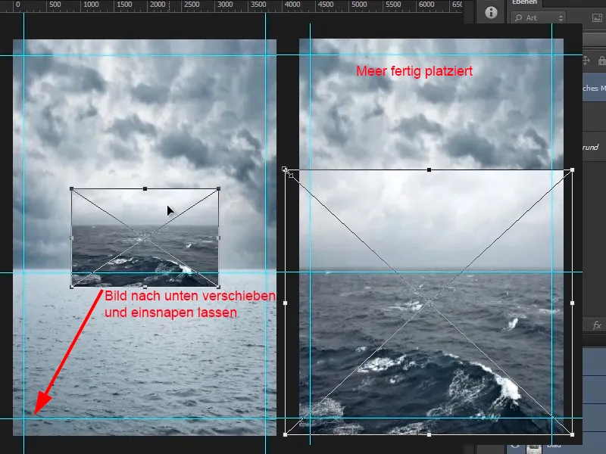Click the ruler mark labeled 1500
Screen dimensions: 606x454
coord(124,5)
